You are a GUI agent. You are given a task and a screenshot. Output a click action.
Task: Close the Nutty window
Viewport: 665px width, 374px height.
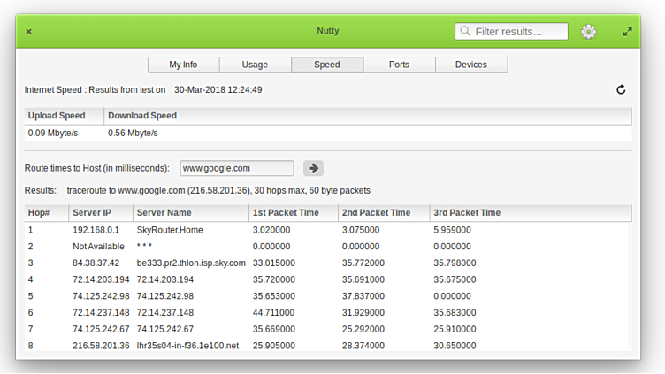(x=28, y=32)
